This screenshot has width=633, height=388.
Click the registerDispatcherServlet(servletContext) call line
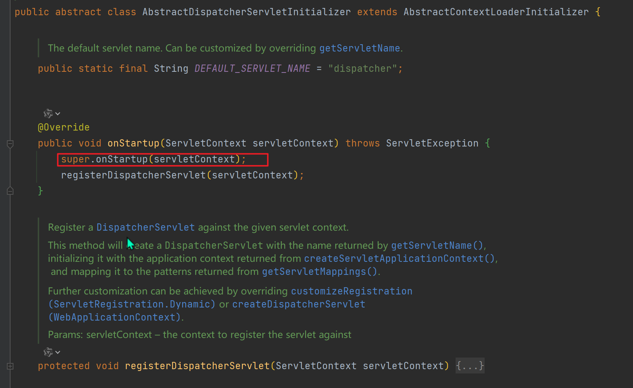(x=182, y=175)
